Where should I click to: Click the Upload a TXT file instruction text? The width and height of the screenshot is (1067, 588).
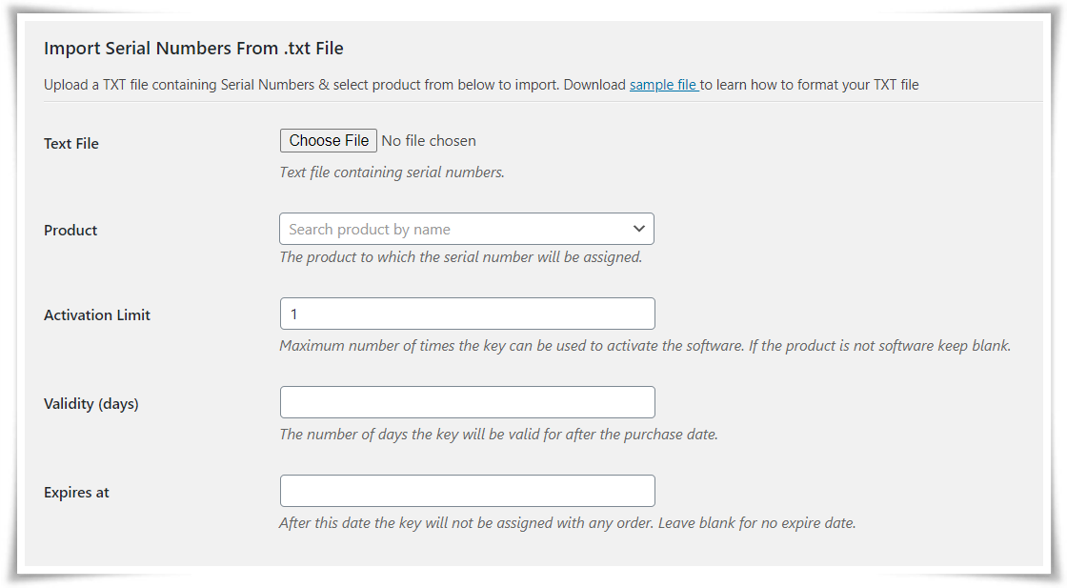click(481, 85)
